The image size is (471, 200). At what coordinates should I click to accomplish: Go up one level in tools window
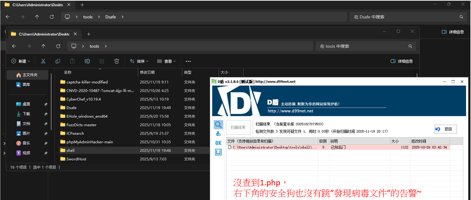point(43,46)
